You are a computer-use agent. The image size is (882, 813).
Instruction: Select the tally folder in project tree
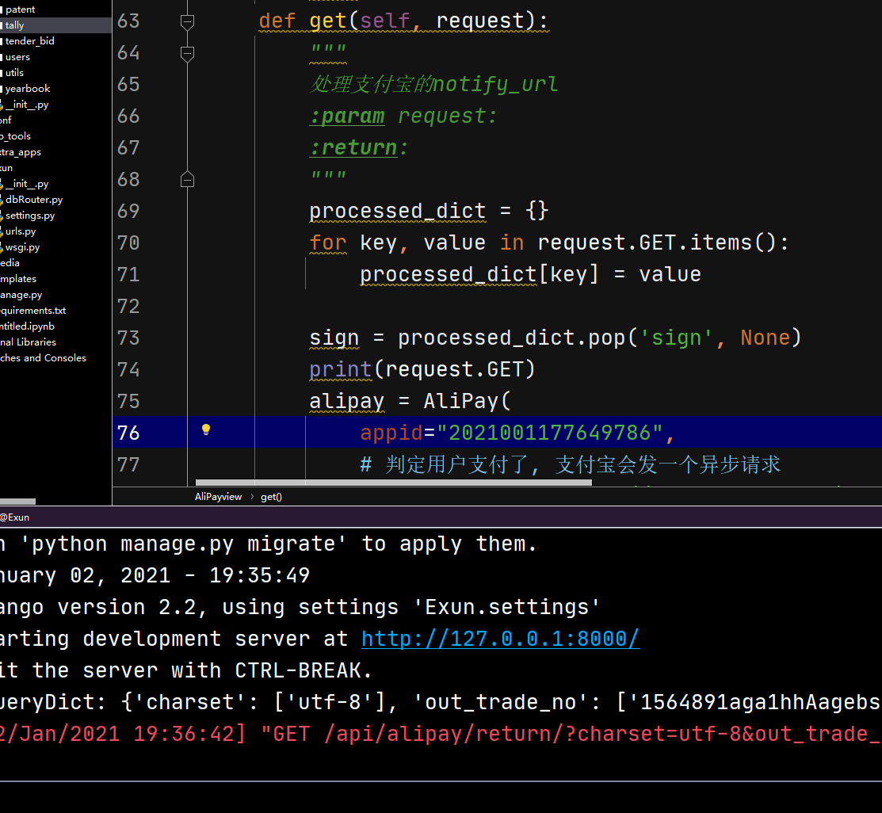pos(14,25)
